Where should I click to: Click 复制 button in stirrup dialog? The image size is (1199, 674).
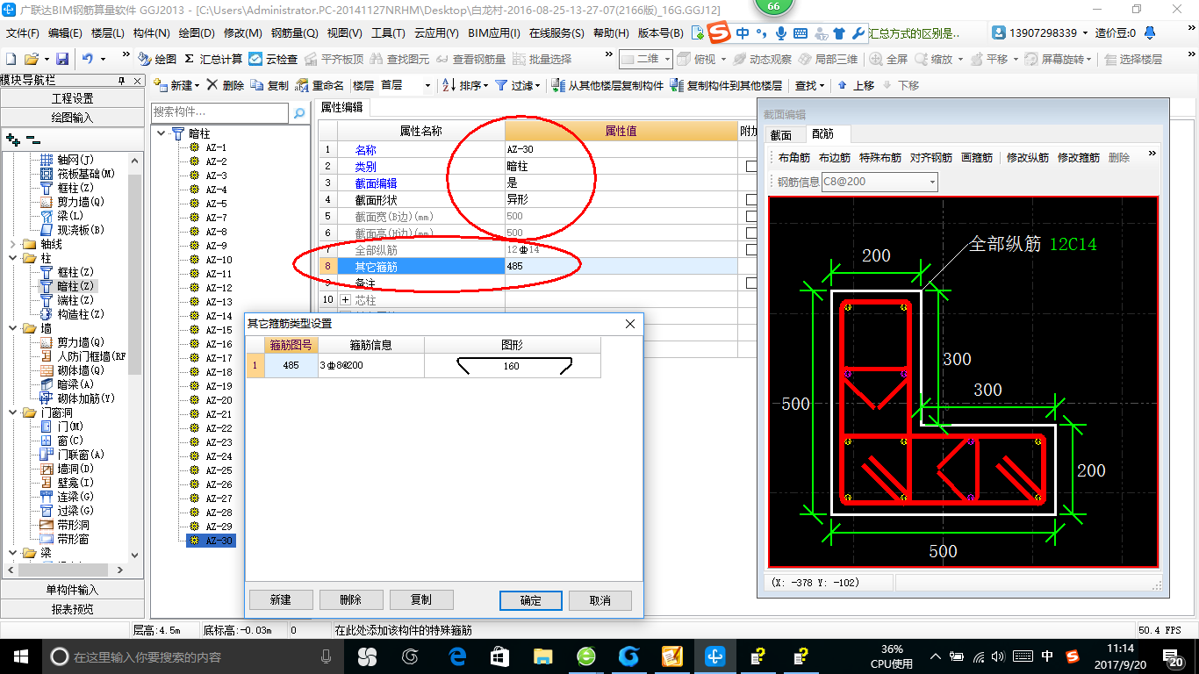coord(421,599)
